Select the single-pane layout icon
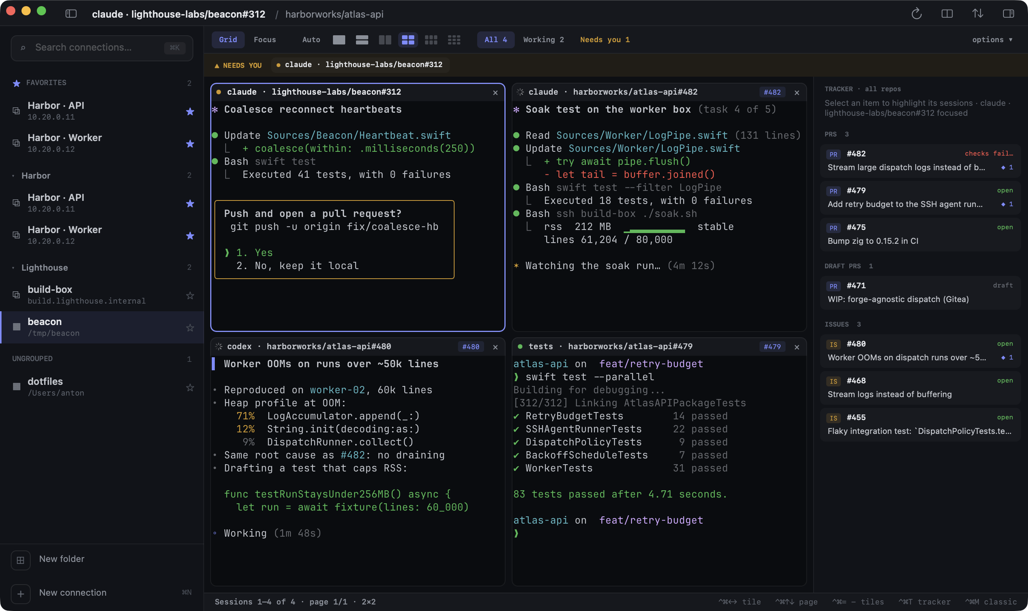This screenshot has width=1028, height=611. 339,40
